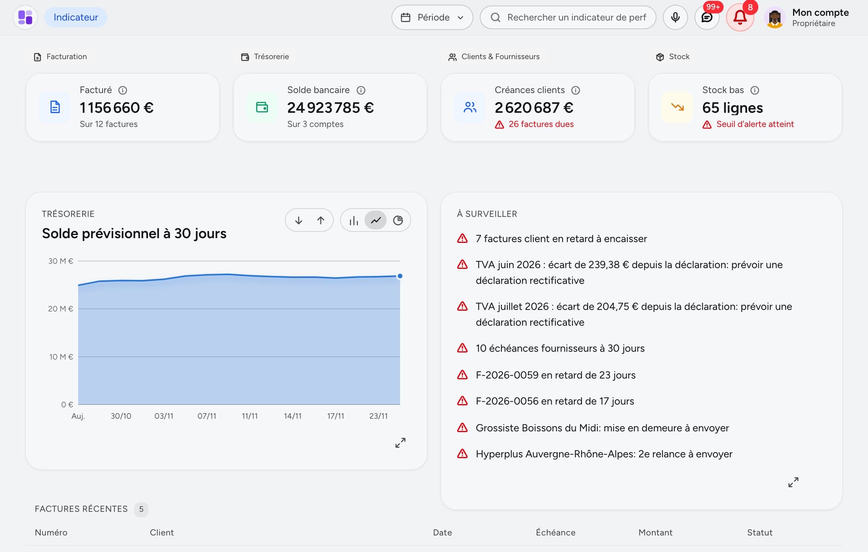Click the Créances clients people icon
Image resolution: width=868 pixels, height=552 pixels.
470,107
